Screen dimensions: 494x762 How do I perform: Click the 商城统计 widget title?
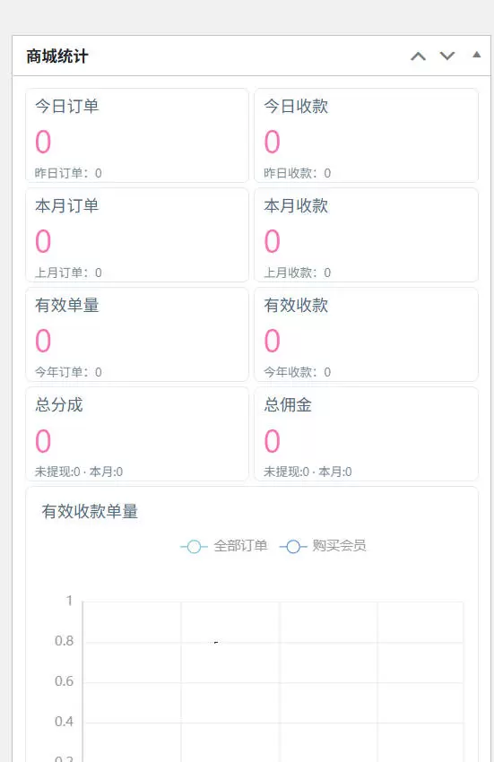click(57, 56)
